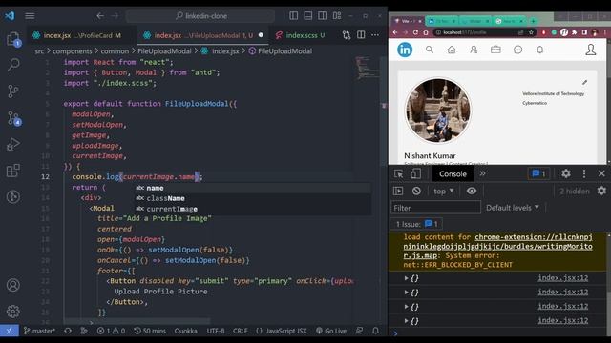Open the changes compare icon in the editor toolbar
The image size is (611, 343).
[x=347, y=35]
